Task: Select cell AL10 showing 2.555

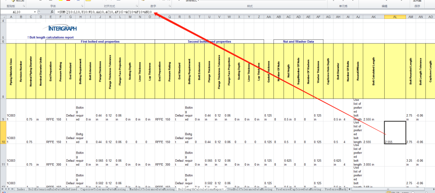Action: (395, 132)
